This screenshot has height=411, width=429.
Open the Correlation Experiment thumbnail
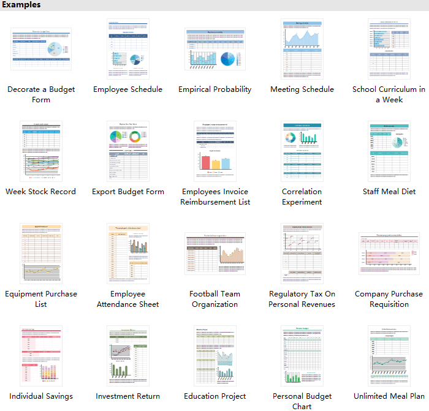coord(302,151)
